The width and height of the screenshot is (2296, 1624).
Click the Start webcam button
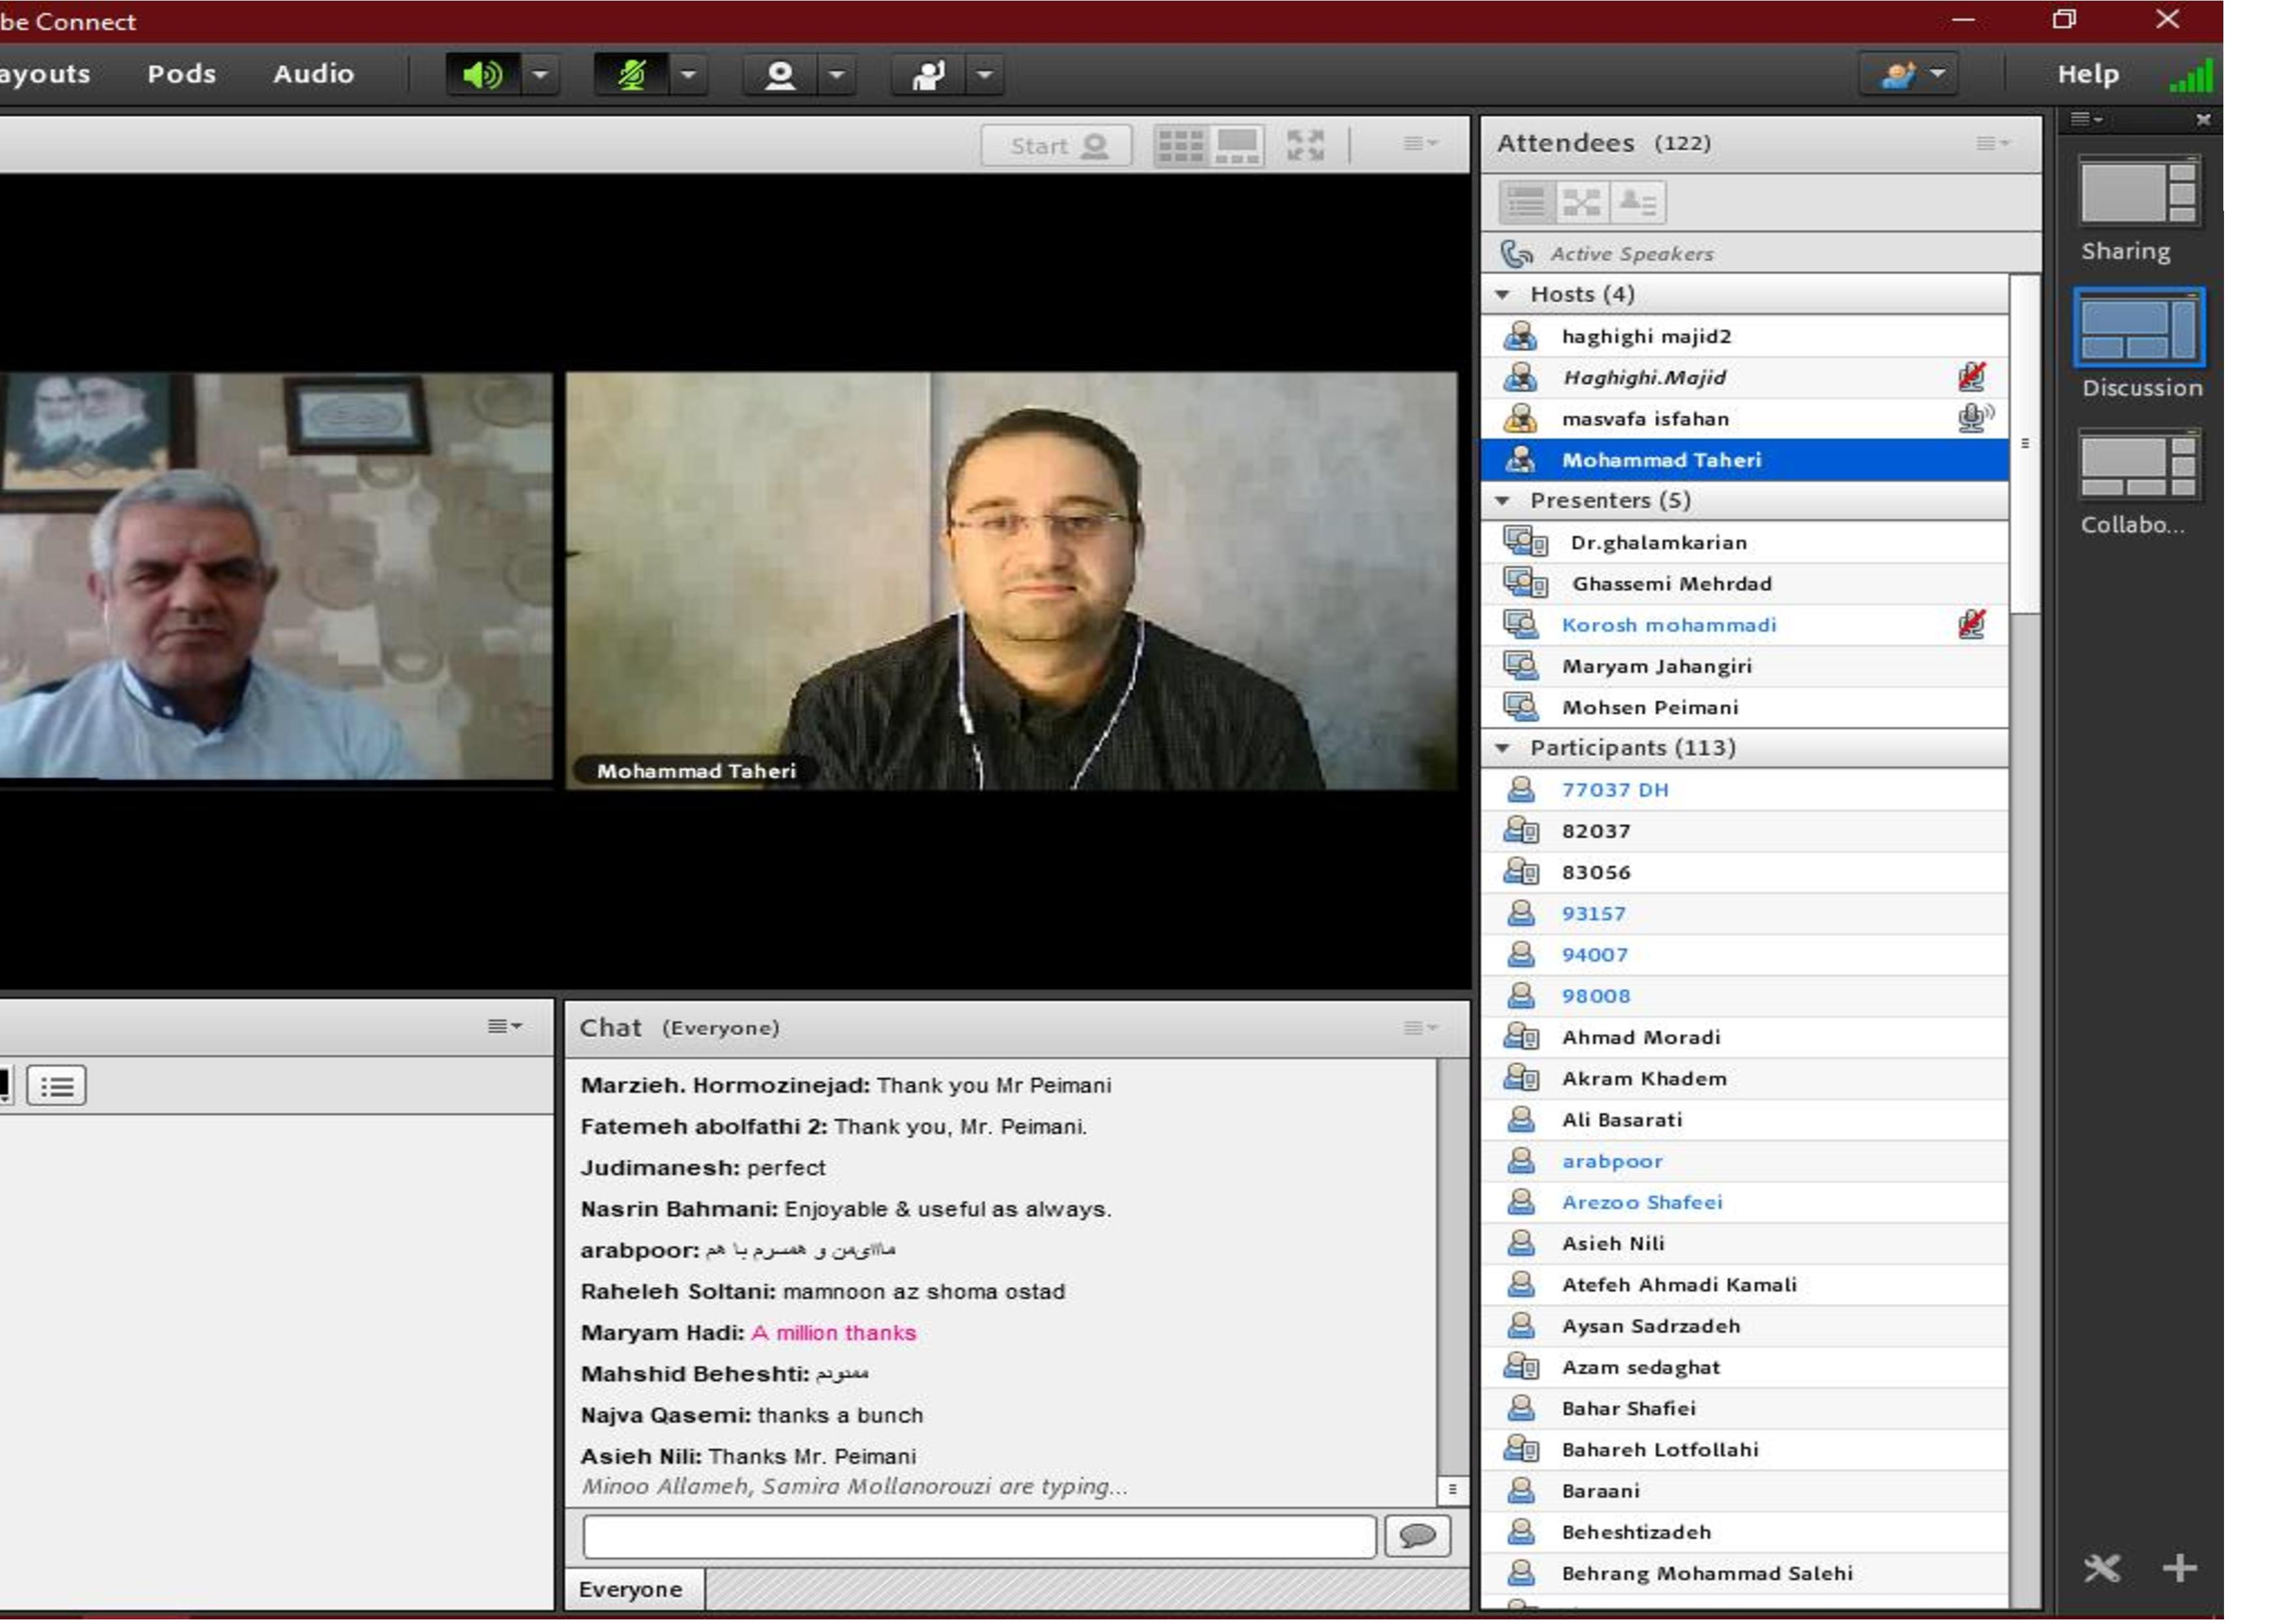(1056, 146)
